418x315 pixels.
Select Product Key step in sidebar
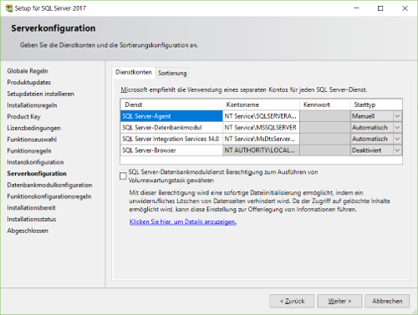pos(23,117)
